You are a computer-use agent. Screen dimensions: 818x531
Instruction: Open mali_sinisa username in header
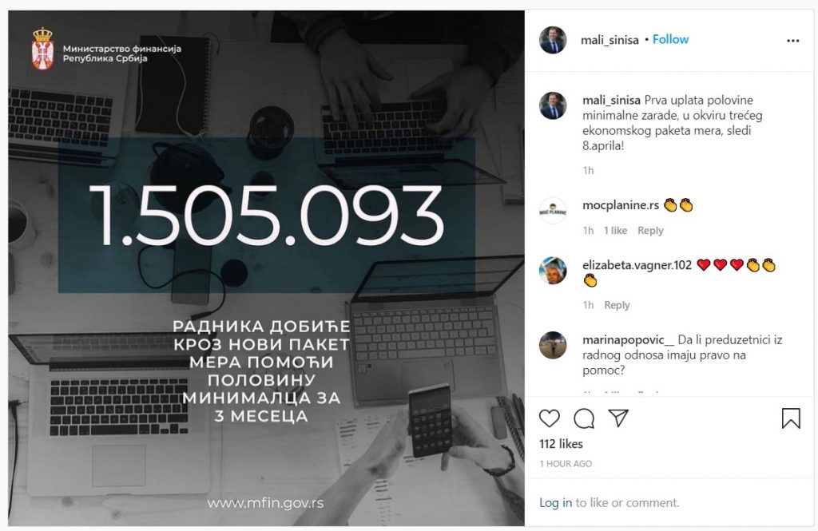tap(610, 40)
